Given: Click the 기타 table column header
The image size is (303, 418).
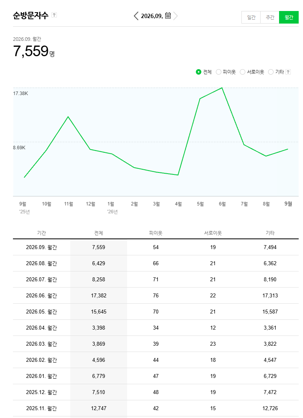Looking at the screenshot, I should coord(270,233).
